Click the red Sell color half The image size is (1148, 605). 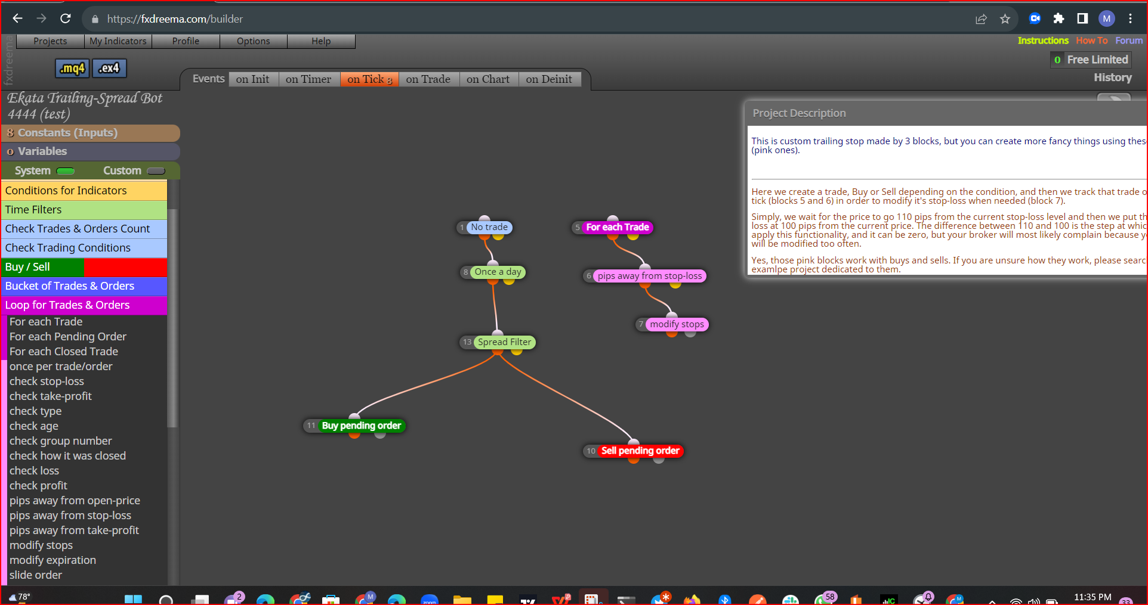125,267
